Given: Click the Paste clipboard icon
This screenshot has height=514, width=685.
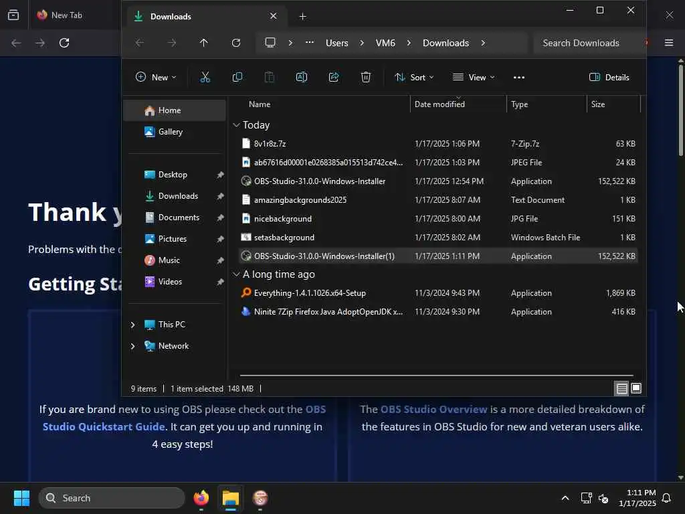Looking at the screenshot, I should point(270,78).
